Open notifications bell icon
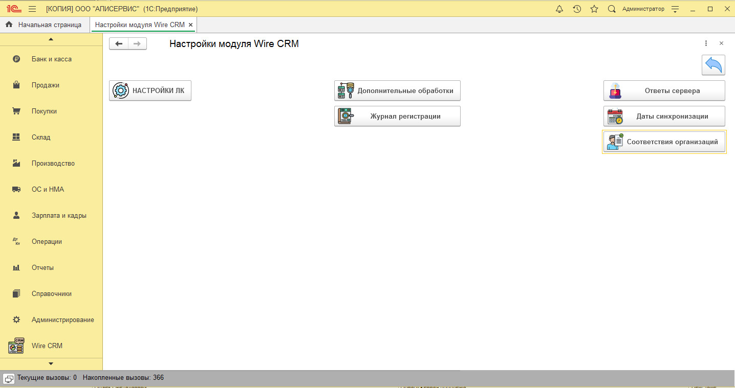Screen dimensions: 735x388 click(x=559, y=9)
